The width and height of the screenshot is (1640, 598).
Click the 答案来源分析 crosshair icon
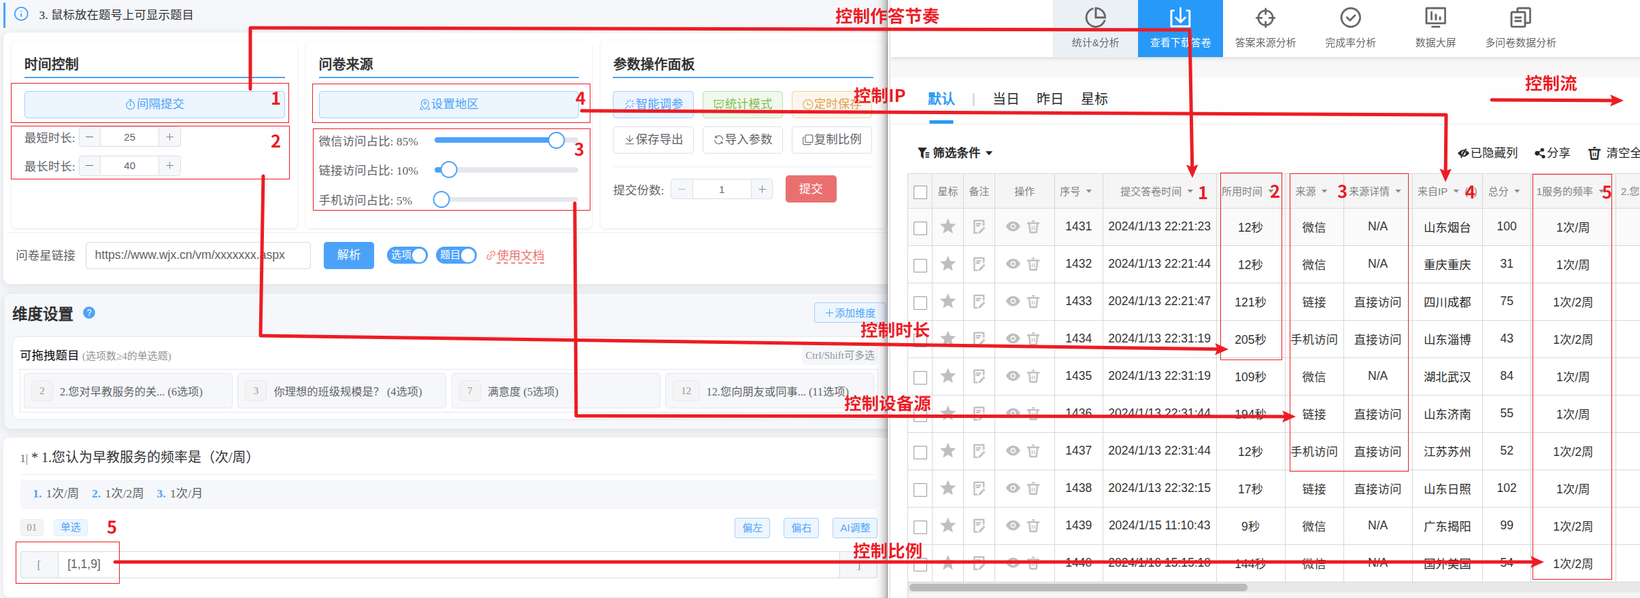coord(1265,18)
